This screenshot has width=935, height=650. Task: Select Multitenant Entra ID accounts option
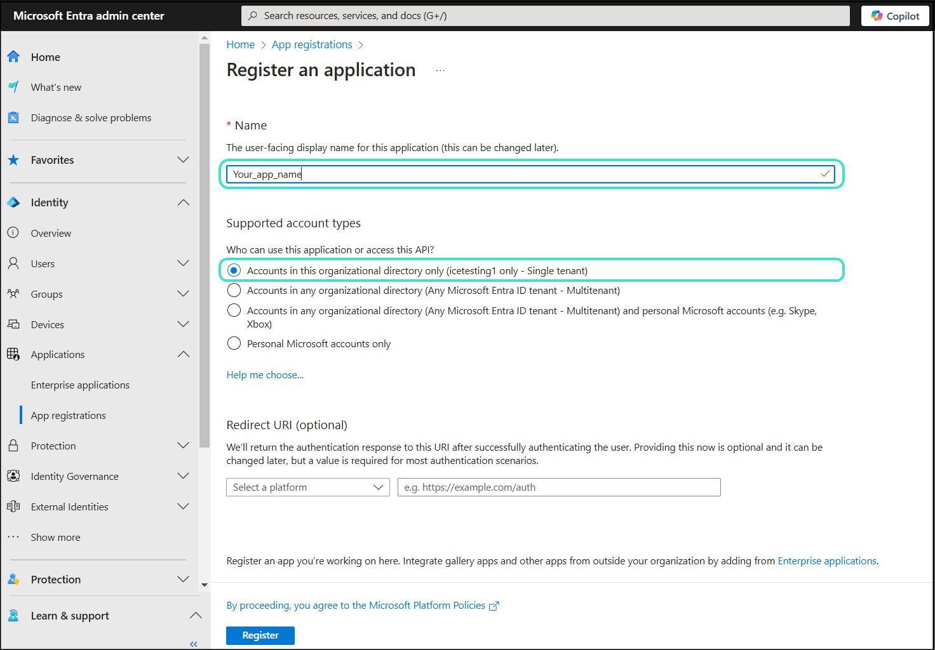point(234,290)
